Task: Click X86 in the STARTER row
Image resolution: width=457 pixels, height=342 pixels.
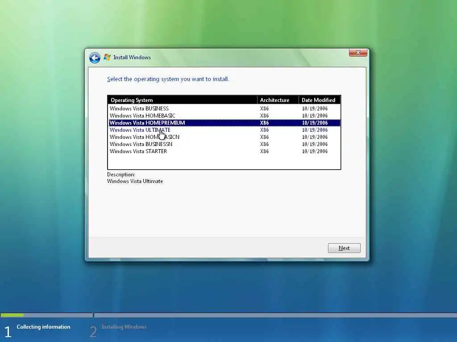Action: (264, 151)
